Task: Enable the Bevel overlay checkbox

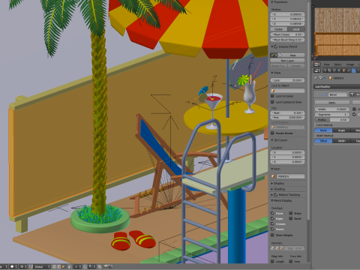Action: [291, 218]
